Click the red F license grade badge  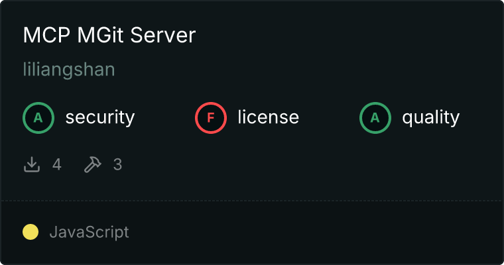(211, 118)
